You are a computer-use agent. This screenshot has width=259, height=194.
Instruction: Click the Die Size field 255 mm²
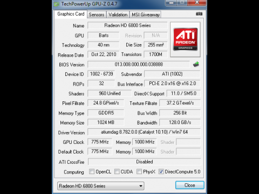click(155, 45)
